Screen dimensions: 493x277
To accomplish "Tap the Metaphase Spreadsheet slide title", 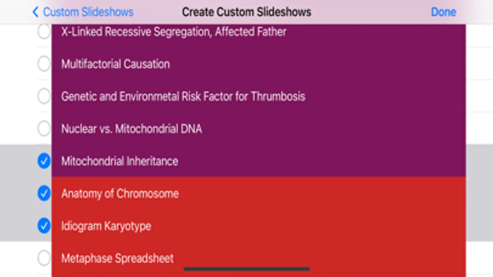I will (117, 258).
